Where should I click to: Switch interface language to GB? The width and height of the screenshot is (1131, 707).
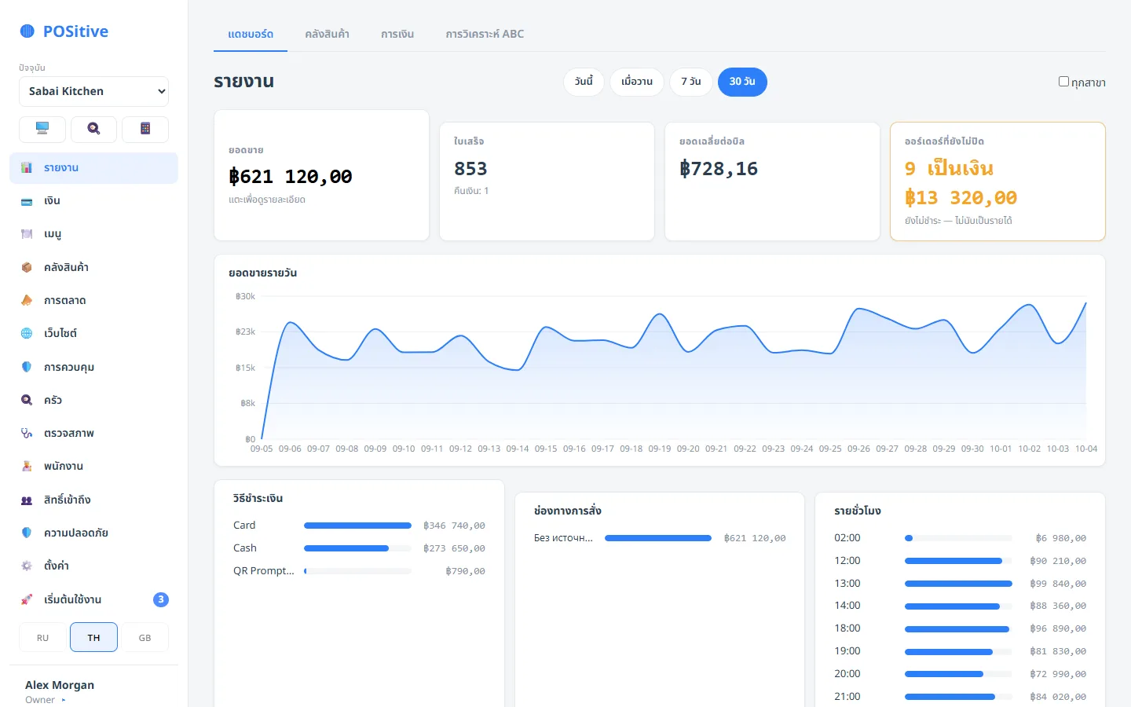pyautogui.click(x=145, y=638)
